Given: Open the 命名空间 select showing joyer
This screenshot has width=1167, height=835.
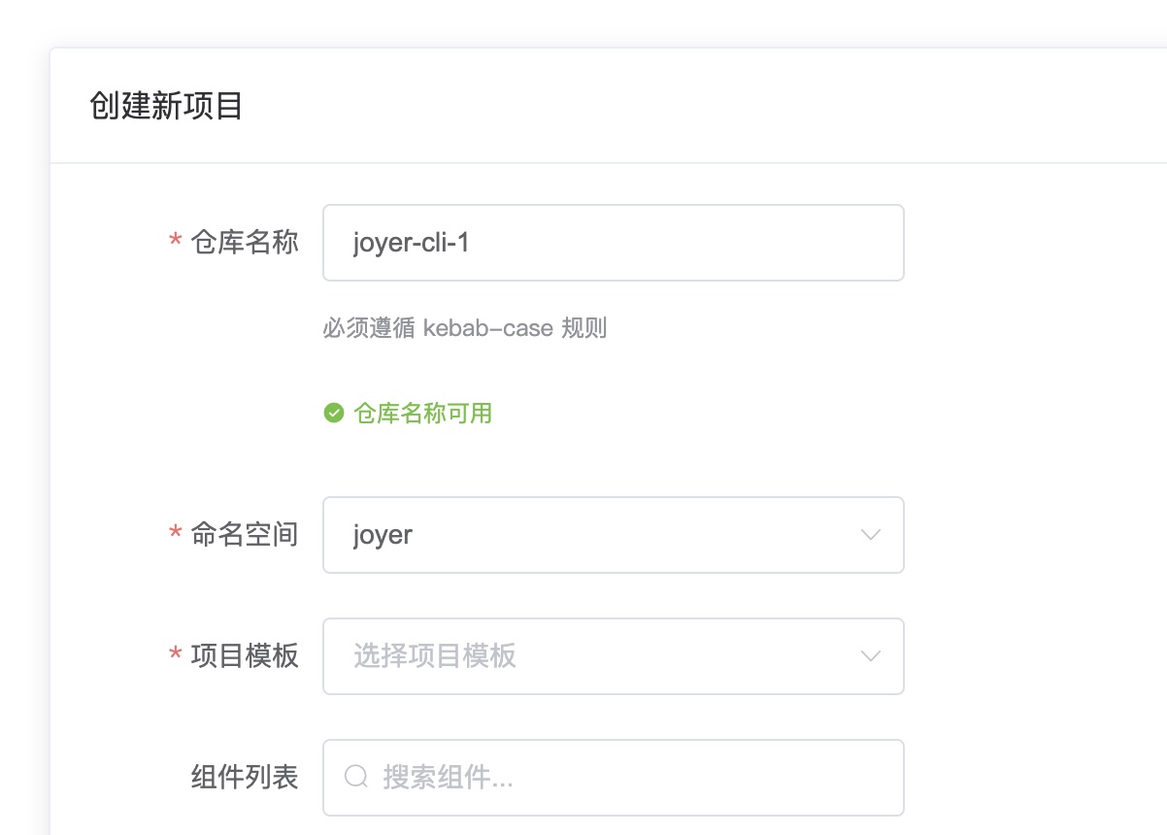Looking at the screenshot, I should 614,535.
